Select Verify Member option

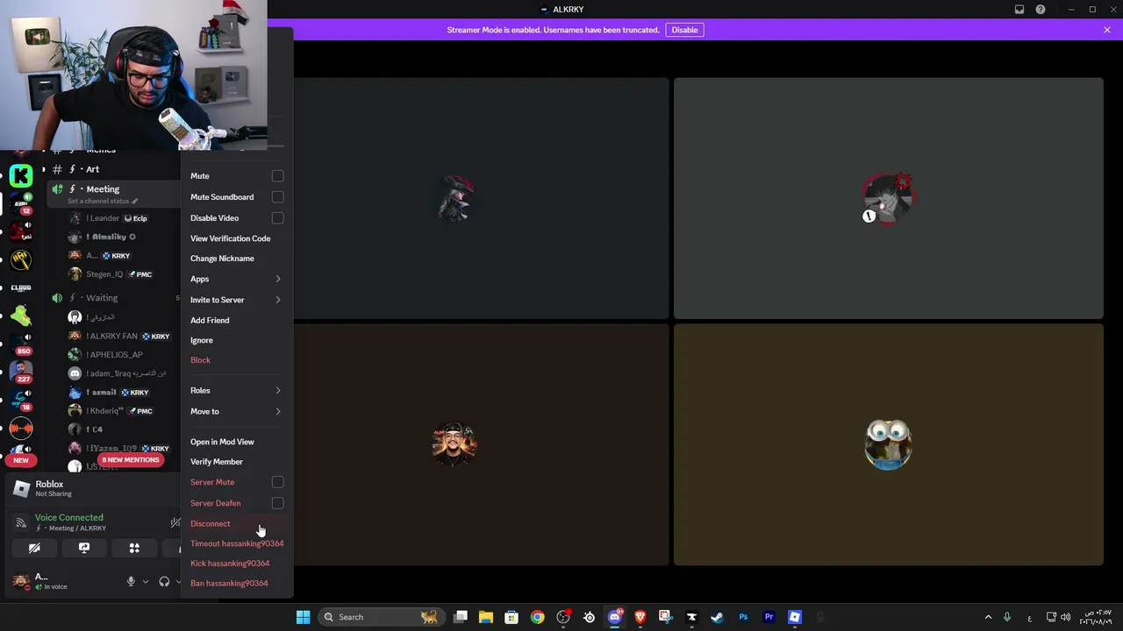[x=217, y=462]
